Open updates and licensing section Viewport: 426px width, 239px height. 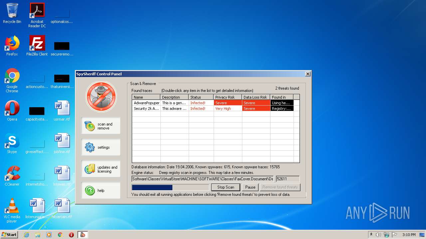pyautogui.click(x=101, y=169)
